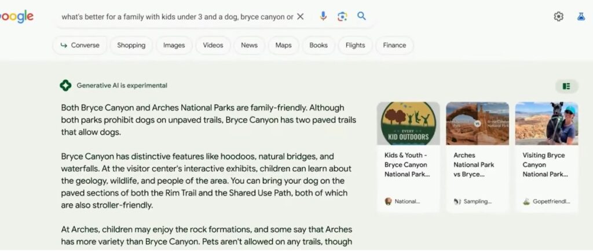593x251 pixels.
Task: Open Google Lens image search icon
Action: (x=342, y=16)
